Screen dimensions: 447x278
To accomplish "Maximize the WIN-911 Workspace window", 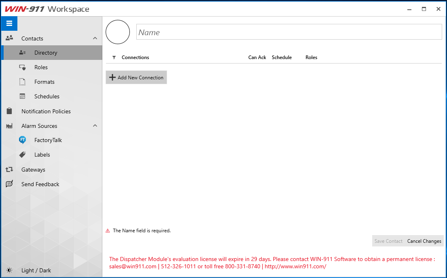I will [x=424, y=9].
